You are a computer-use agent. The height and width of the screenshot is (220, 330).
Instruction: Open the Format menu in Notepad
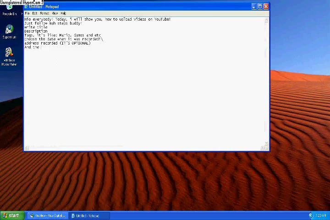[x=44, y=13]
